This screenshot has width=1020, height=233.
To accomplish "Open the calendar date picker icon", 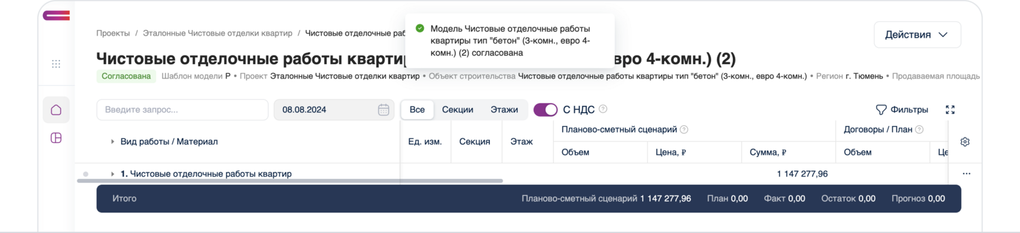I will [383, 110].
